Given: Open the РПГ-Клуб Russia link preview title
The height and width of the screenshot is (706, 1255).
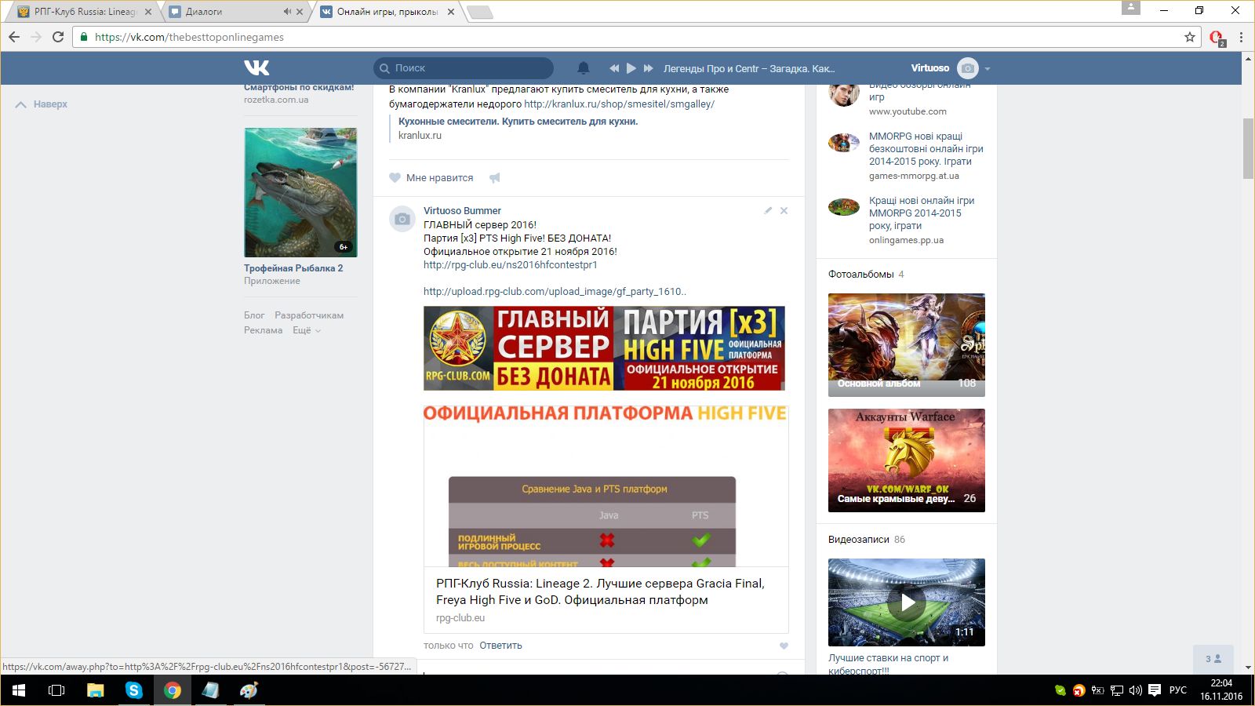Looking at the screenshot, I should 600,591.
